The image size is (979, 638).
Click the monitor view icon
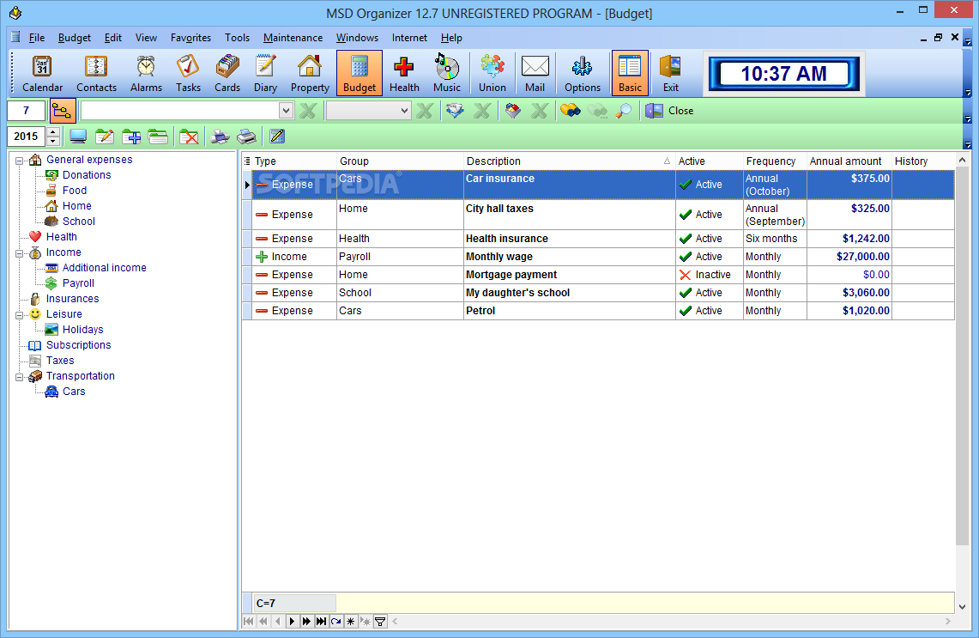point(78,137)
